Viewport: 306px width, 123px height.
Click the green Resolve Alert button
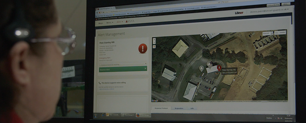point(123,69)
